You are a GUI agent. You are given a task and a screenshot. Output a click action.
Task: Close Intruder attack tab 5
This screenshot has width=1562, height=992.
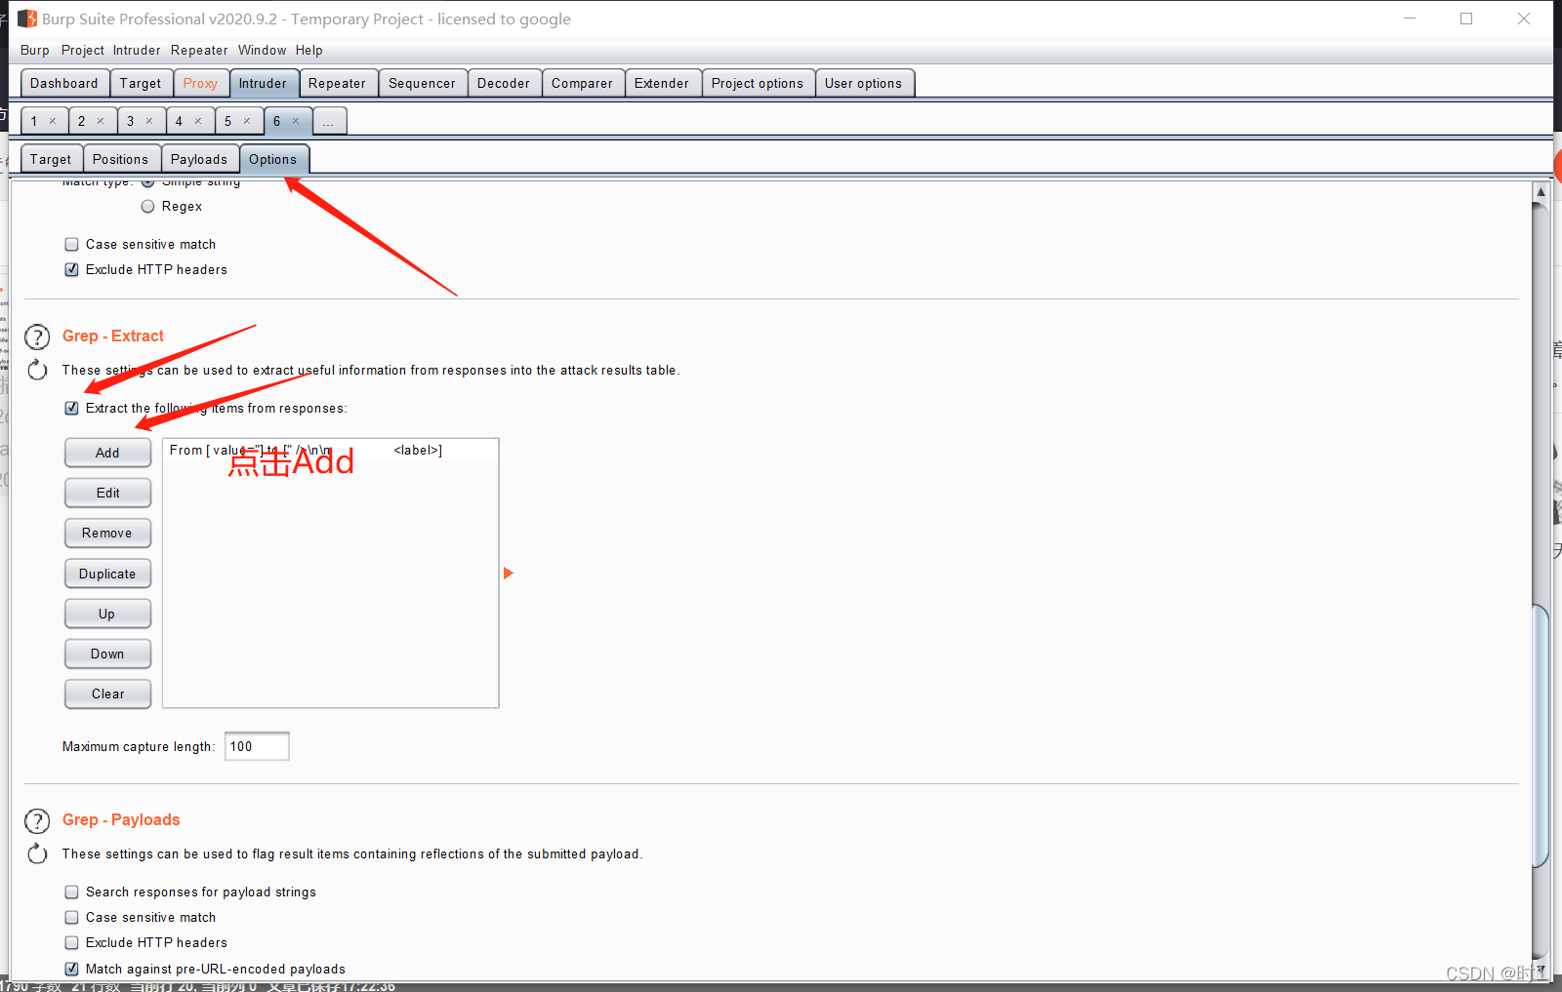pyautogui.click(x=247, y=121)
